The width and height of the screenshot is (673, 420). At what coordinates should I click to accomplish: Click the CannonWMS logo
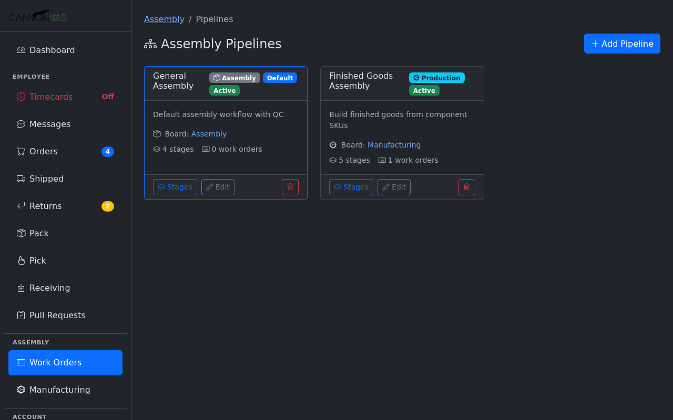pos(38,16)
